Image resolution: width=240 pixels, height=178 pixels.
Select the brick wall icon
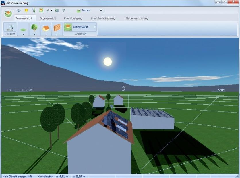[57, 27]
